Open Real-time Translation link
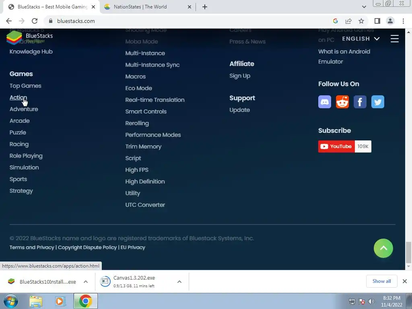Image resolution: width=412 pixels, height=309 pixels. (x=155, y=100)
